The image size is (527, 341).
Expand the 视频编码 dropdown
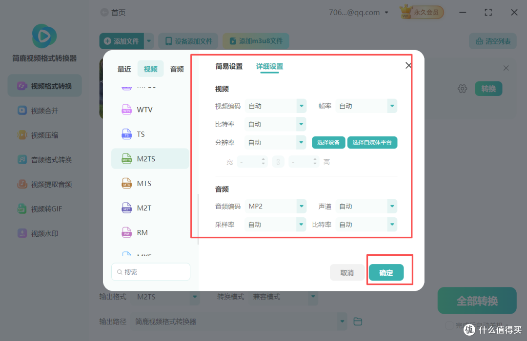point(302,106)
